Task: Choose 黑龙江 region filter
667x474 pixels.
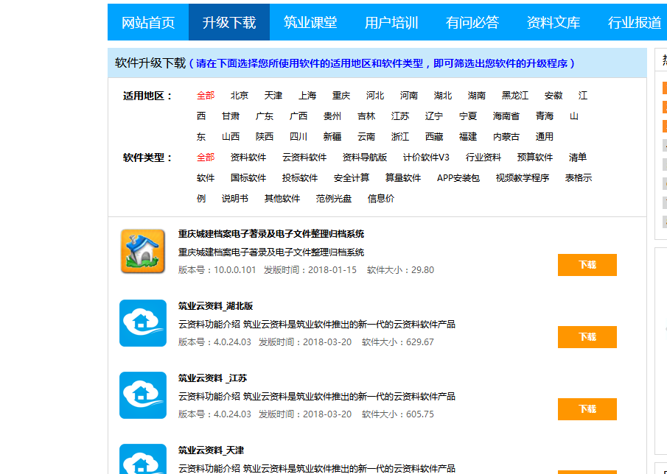Action: (x=515, y=96)
